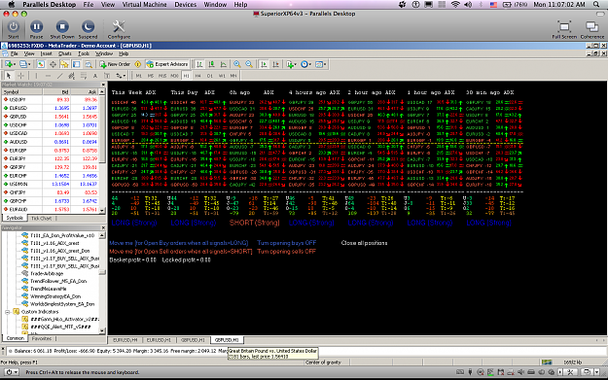Select the Fibonacci retracement tool

tap(84, 76)
